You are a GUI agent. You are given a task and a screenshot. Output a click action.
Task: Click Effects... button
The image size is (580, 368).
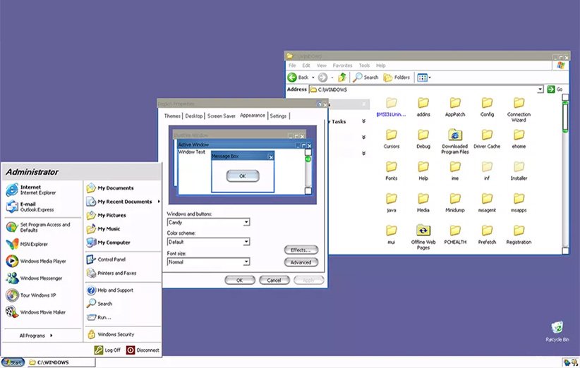click(301, 250)
